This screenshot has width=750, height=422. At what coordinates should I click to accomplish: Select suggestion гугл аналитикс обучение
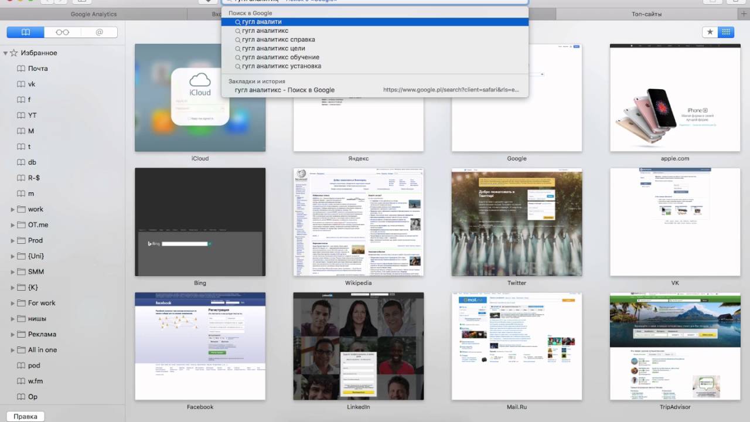pyautogui.click(x=375, y=57)
